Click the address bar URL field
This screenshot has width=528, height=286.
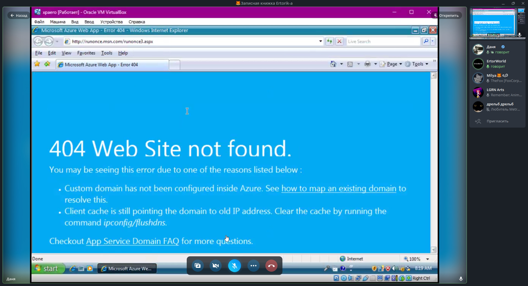(x=194, y=41)
